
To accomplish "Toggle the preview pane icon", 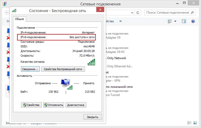I will (x=184, y=21).
